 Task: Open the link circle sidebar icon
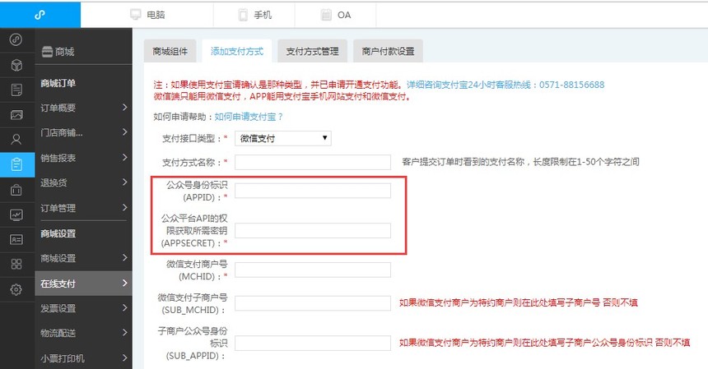coord(16,39)
